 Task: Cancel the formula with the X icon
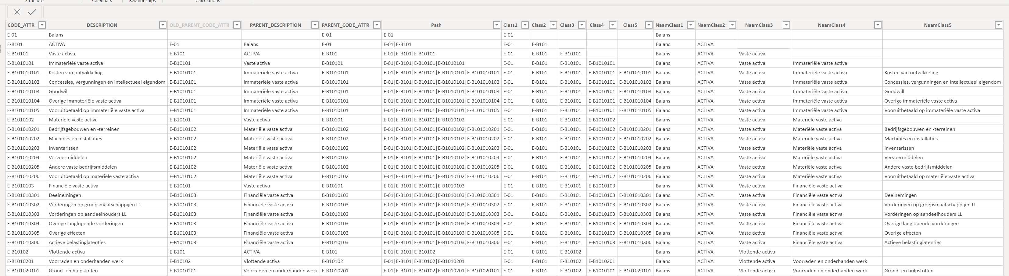tap(17, 12)
